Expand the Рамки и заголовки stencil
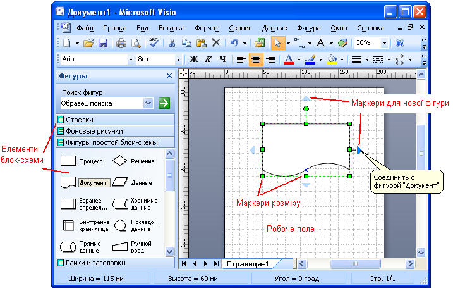 [x=115, y=263]
